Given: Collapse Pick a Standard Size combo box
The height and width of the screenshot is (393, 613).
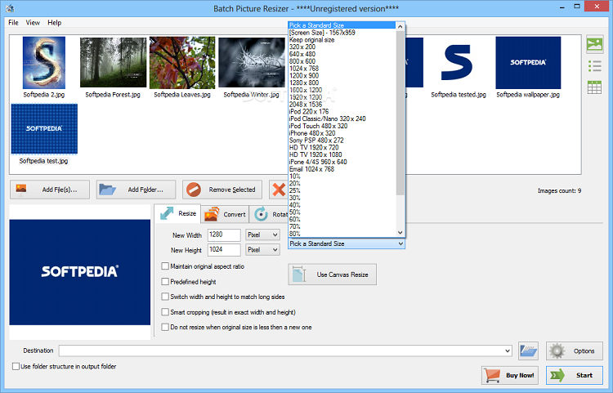Looking at the screenshot, I should (x=347, y=243).
